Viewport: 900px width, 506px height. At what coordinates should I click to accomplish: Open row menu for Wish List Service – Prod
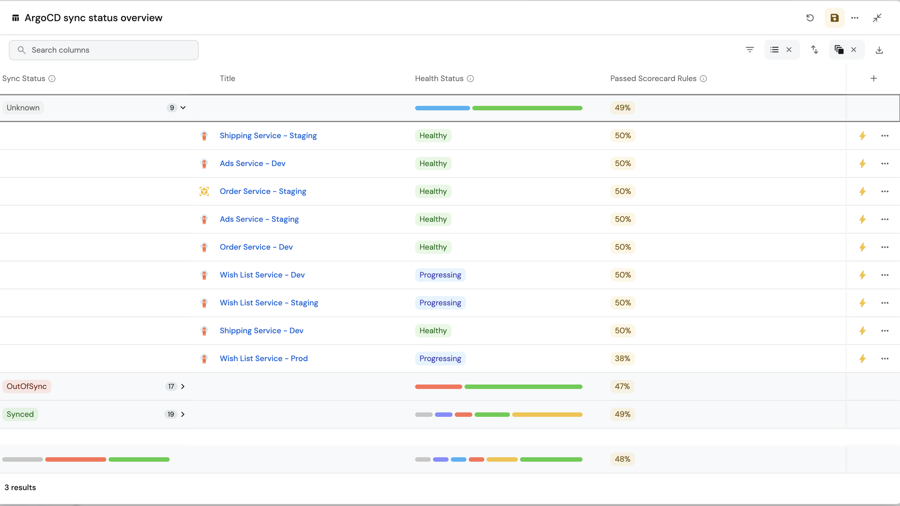(x=885, y=358)
